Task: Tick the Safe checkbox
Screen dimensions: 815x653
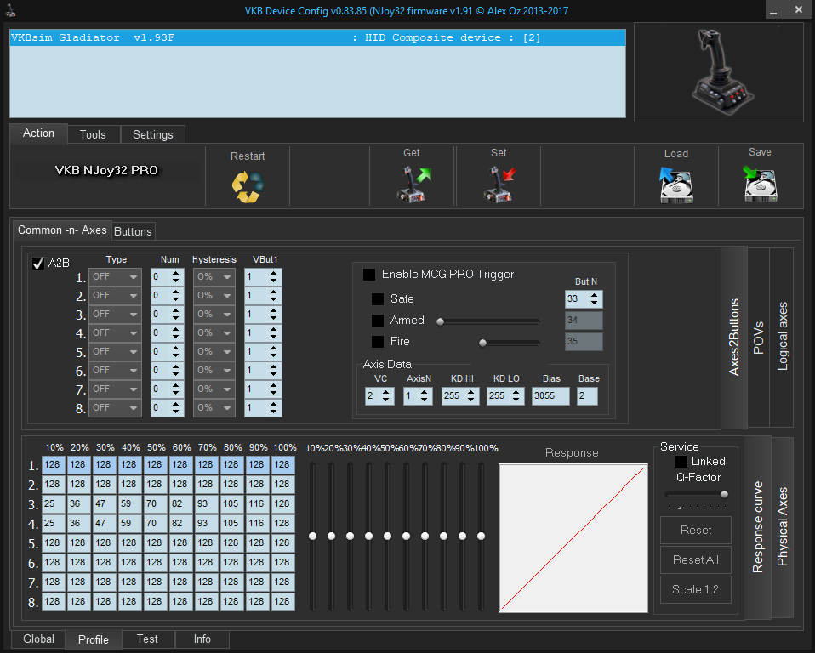Action: [378, 299]
